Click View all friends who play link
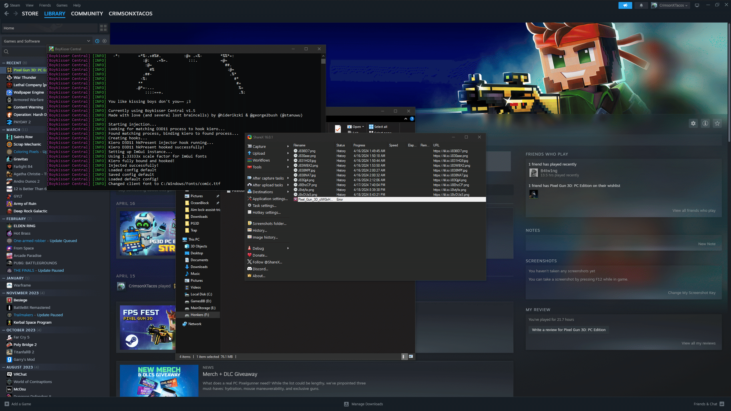 [694, 210]
